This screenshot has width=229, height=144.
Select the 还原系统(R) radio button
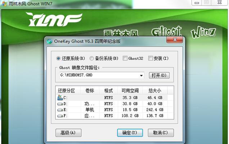(x=58, y=58)
